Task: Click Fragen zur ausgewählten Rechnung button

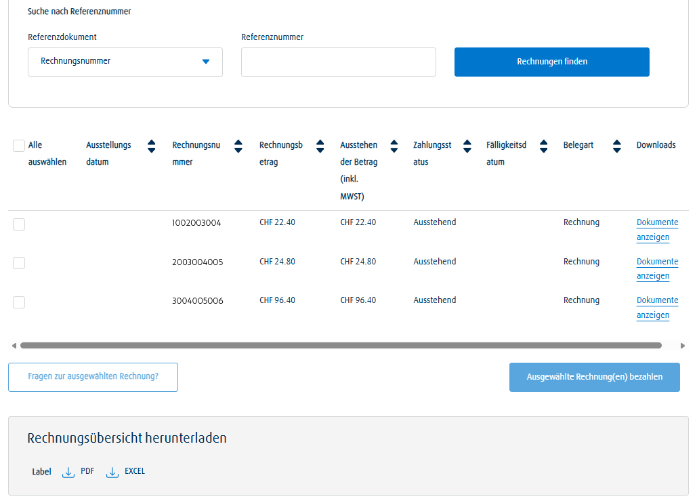Action: (93, 377)
